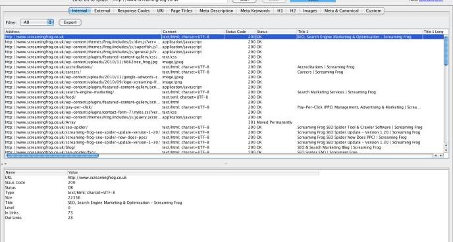Select the 6662tree_frog.jpg upload row
453x242 pixels.
(82, 62)
